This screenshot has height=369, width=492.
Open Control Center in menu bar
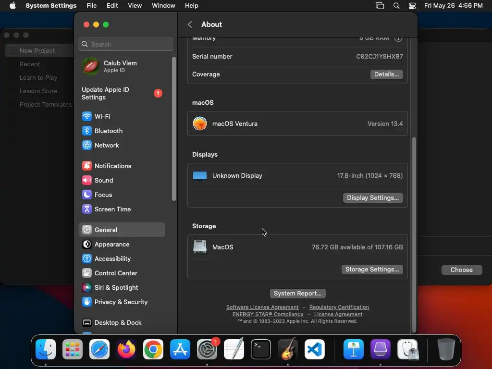(x=412, y=6)
